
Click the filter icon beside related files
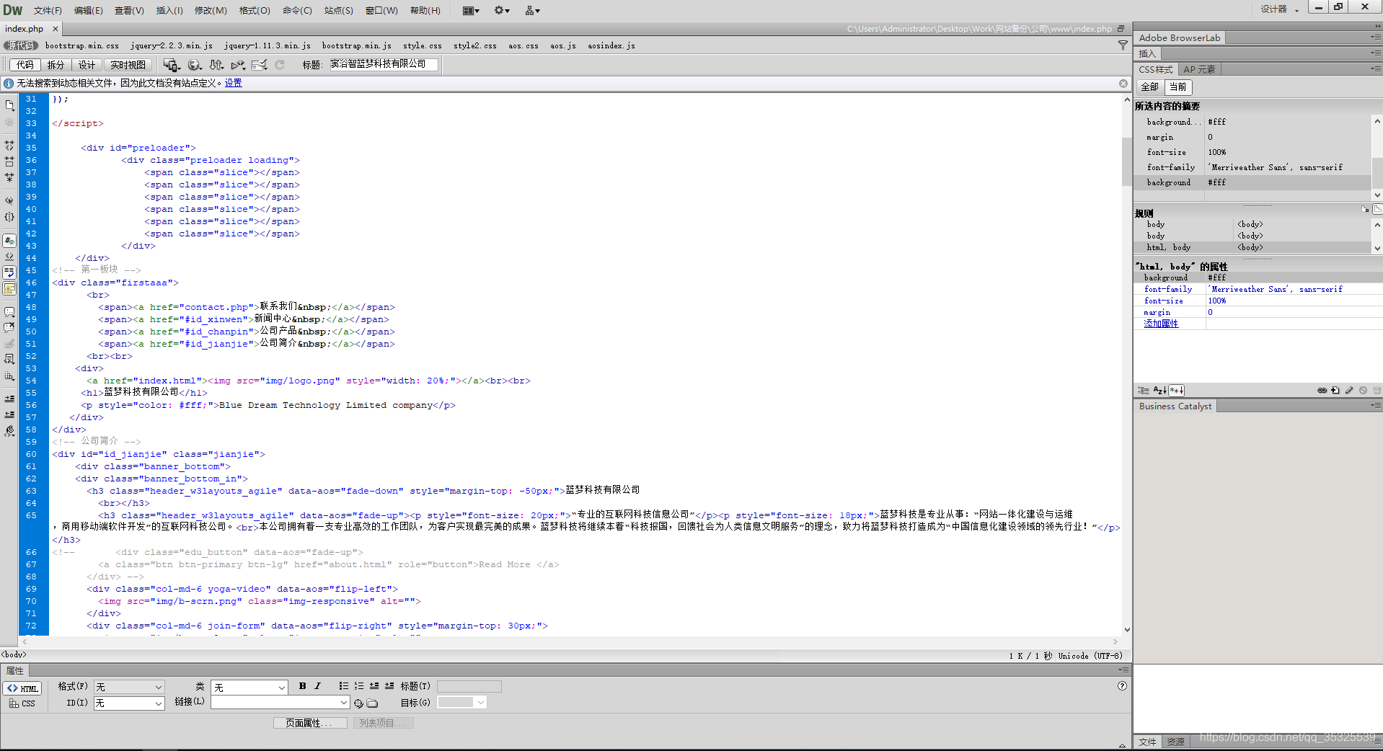pyautogui.click(x=1123, y=45)
